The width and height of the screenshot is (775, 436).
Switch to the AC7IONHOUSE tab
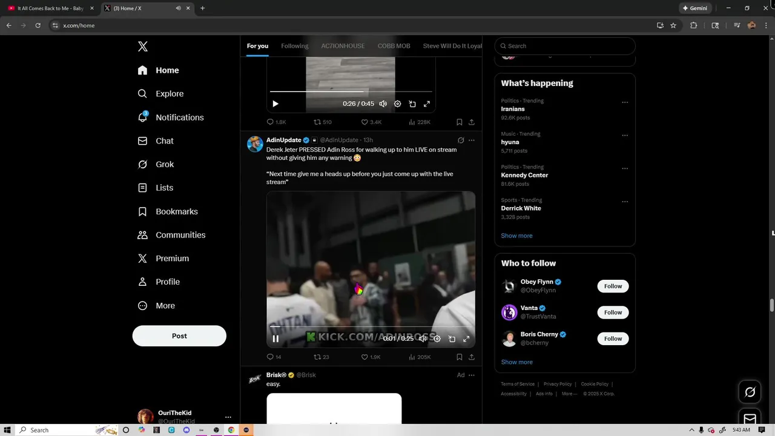point(343,46)
